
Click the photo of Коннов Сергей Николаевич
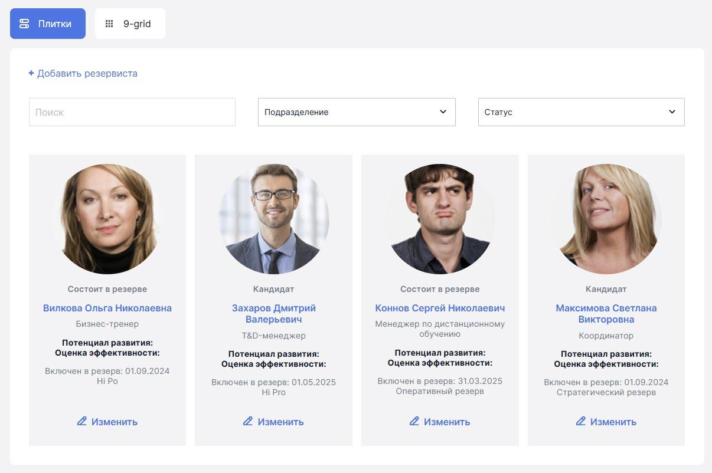[x=440, y=219]
